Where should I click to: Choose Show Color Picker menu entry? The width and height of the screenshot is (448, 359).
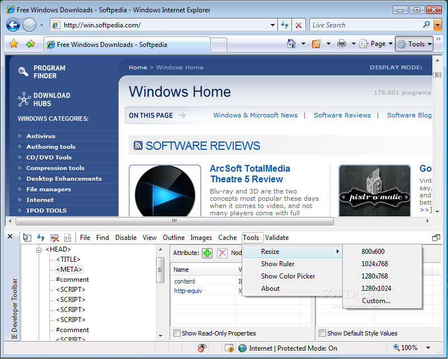coord(293,276)
